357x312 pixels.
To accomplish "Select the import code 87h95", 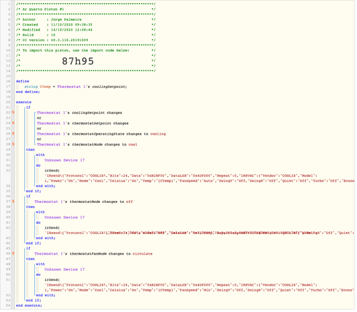I will (78, 61).
